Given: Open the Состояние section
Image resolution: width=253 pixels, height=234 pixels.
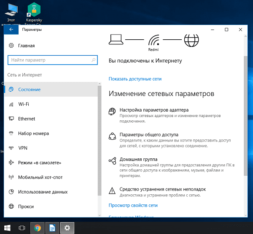Looking at the screenshot, I should click(30, 90).
